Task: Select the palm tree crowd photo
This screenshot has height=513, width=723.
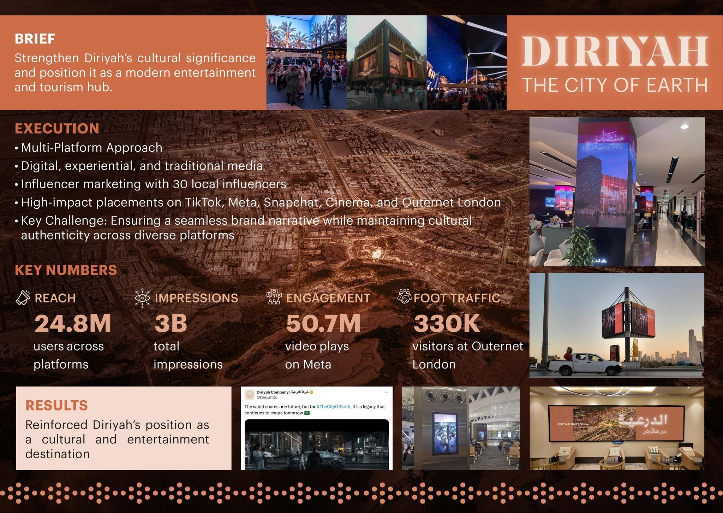Action: tap(306, 63)
